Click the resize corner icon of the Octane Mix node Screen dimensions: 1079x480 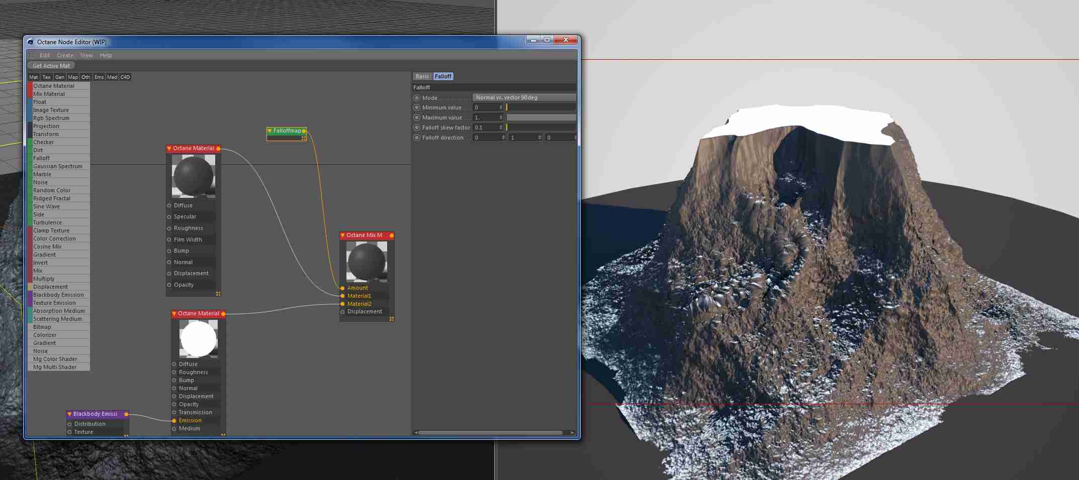point(392,319)
